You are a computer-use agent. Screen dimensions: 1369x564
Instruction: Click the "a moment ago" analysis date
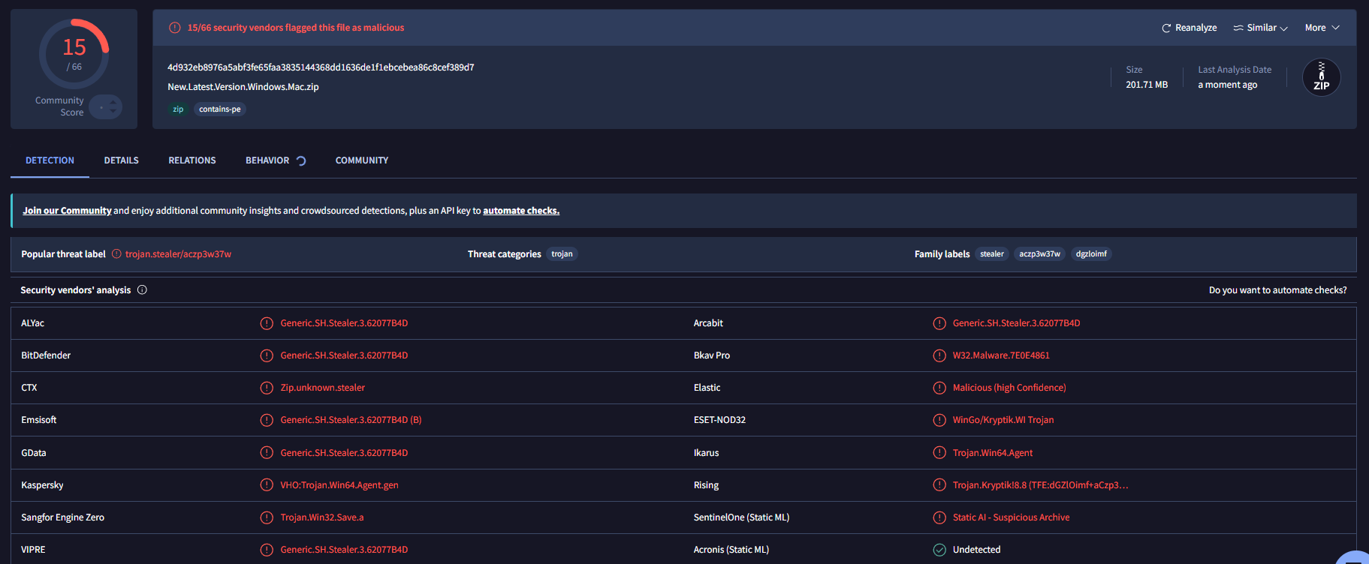[1228, 85]
